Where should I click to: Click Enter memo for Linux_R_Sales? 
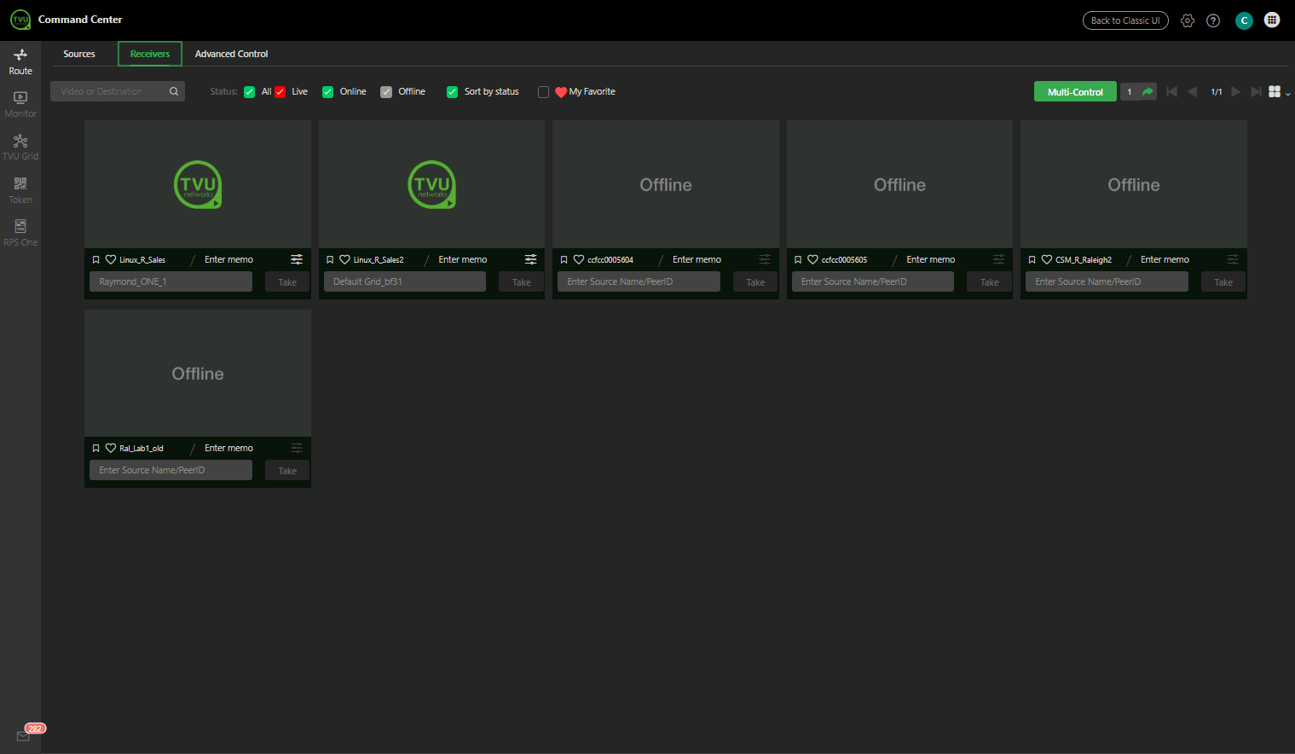pos(228,259)
